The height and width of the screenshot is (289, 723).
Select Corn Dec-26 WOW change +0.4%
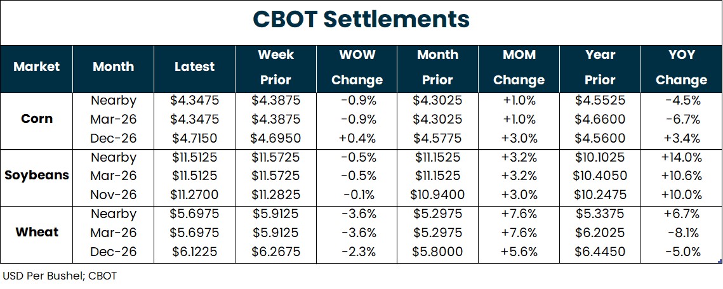357,138
